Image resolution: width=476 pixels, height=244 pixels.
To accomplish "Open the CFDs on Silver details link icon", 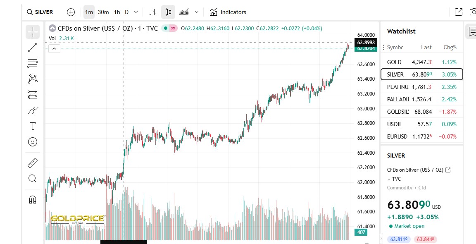I will pyautogui.click(x=448, y=170).
